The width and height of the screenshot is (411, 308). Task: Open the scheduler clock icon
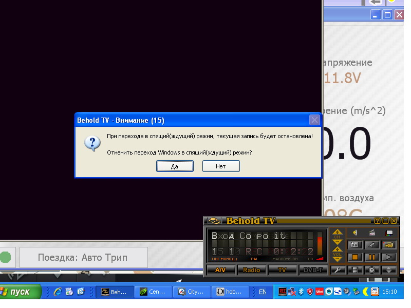point(371,270)
